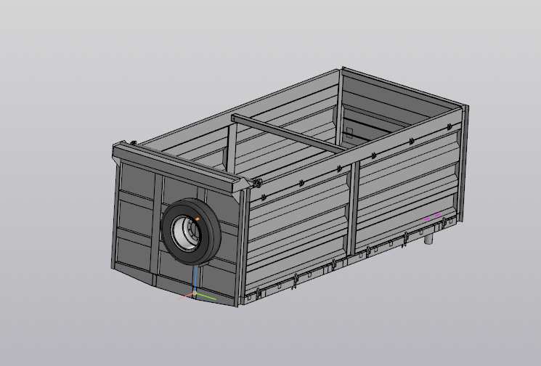Select the small rectangular plate on the rear wall
541x366 pixels.
(x=349, y=132)
